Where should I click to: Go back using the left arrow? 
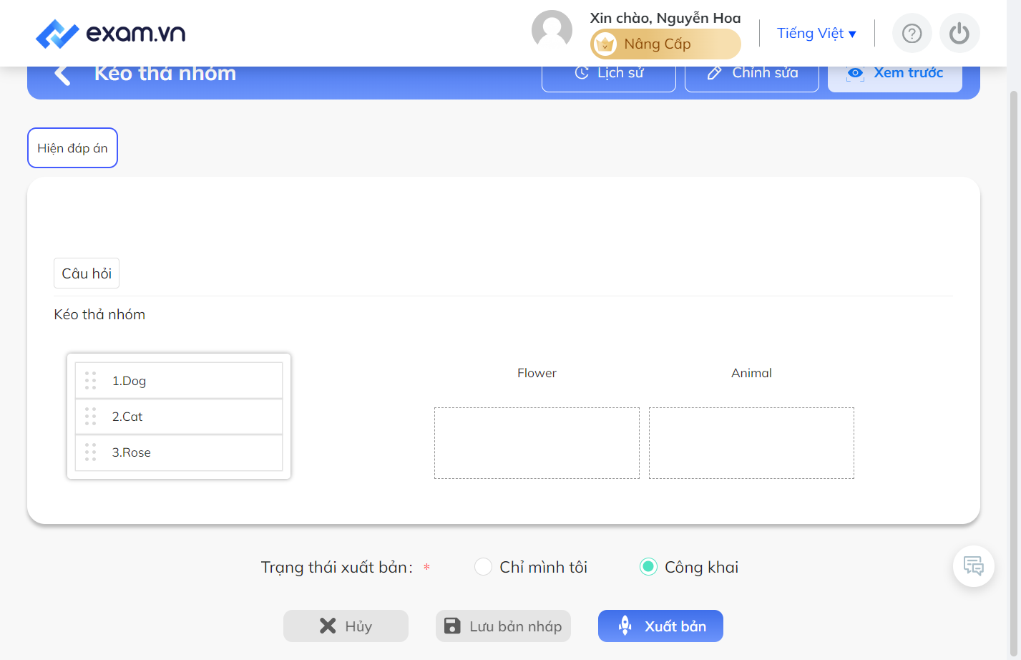pyautogui.click(x=62, y=74)
